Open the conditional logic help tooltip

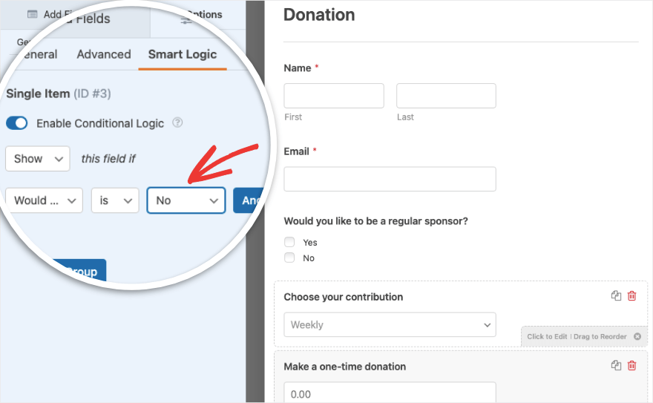pyautogui.click(x=177, y=123)
